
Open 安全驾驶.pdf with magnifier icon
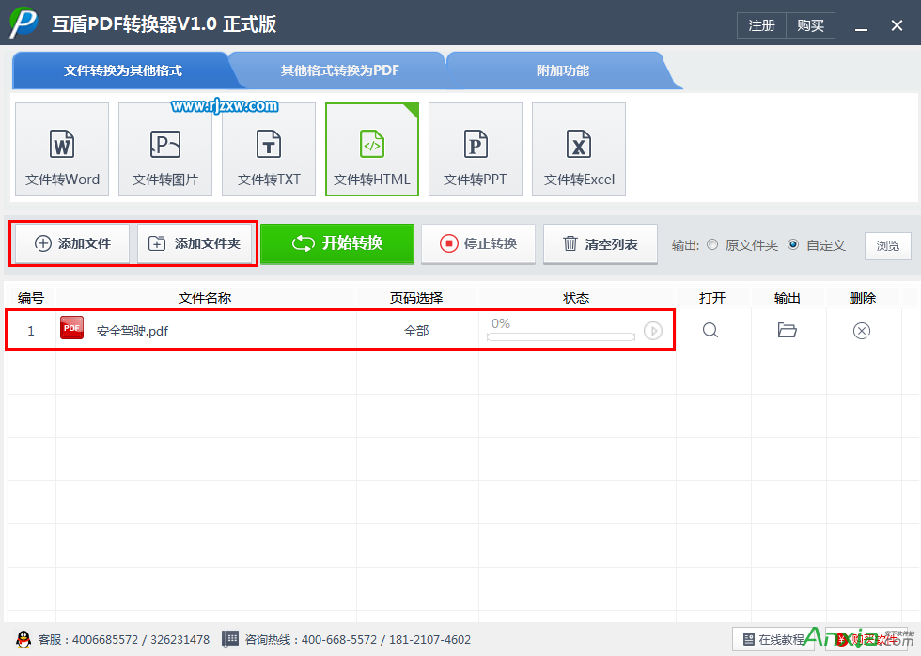pos(710,330)
